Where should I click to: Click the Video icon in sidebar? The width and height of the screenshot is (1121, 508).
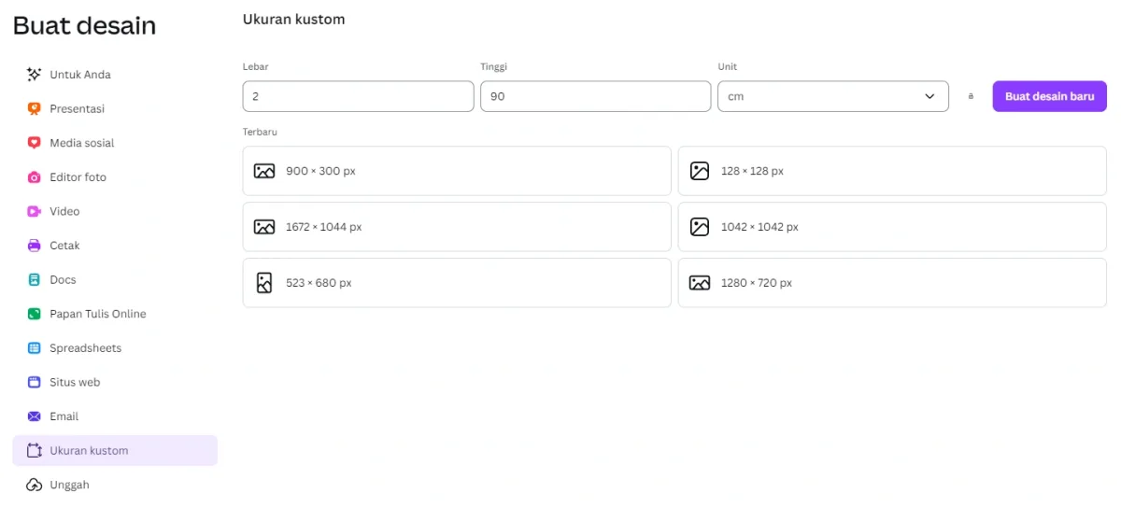[x=34, y=211]
